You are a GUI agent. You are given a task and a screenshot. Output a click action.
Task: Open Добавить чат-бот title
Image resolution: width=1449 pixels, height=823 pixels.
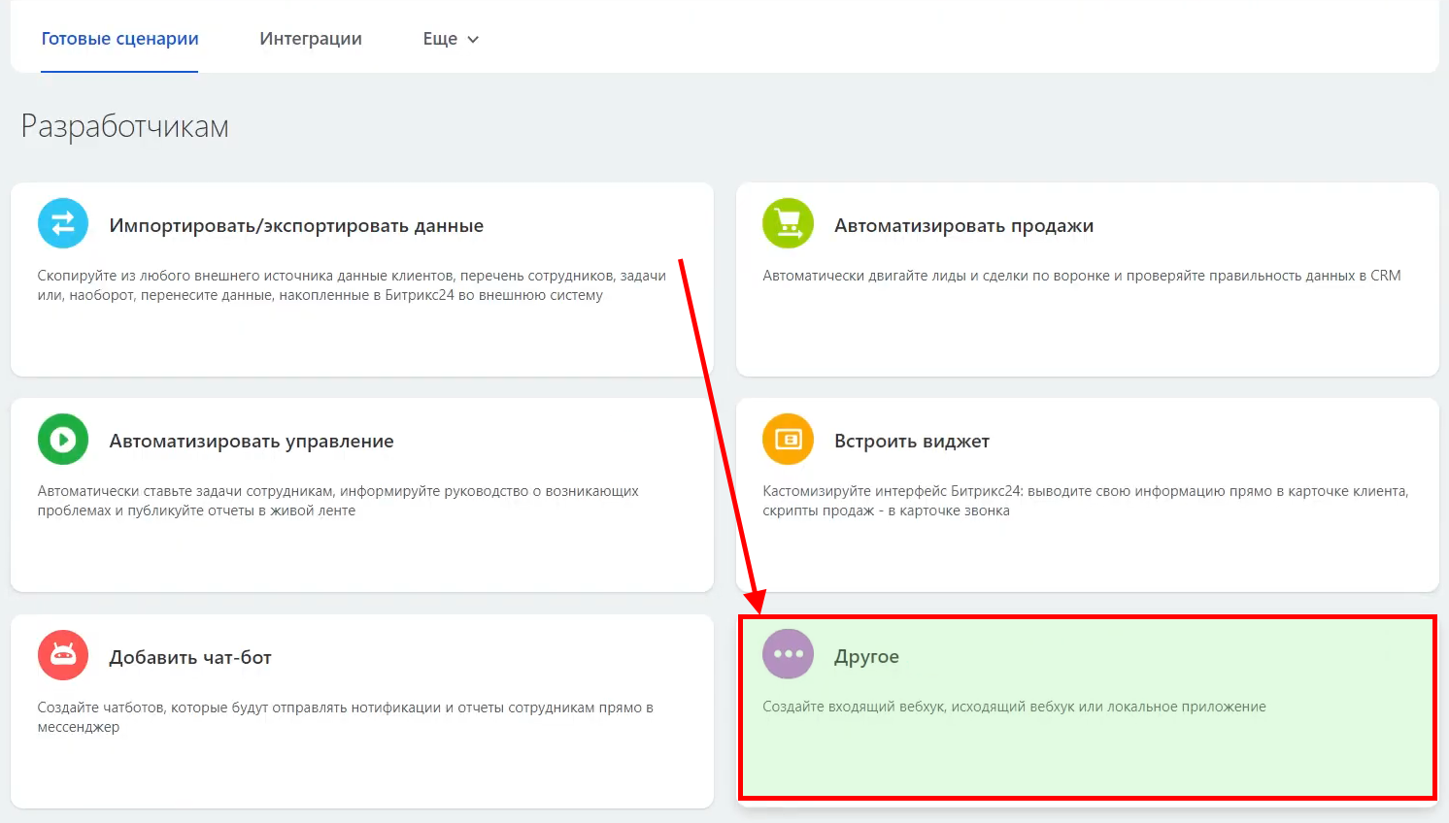coord(190,657)
